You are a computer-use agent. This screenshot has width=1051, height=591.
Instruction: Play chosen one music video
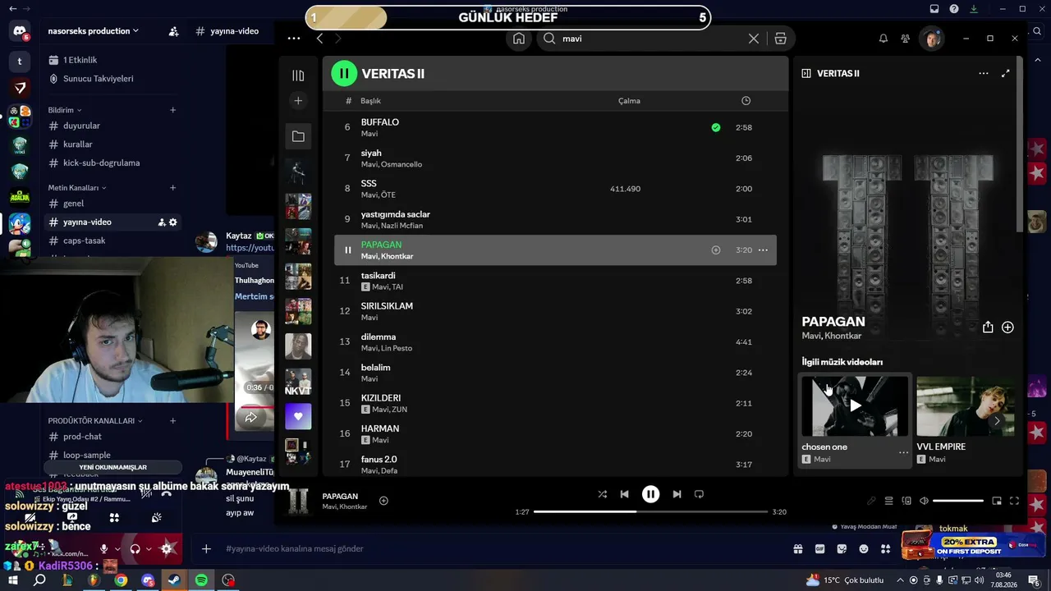[x=855, y=405]
